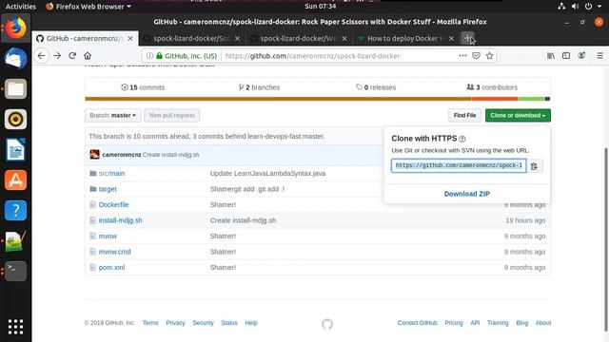Go to the Firefox home page
Viewport: 609px width, 342px height.
point(88,56)
